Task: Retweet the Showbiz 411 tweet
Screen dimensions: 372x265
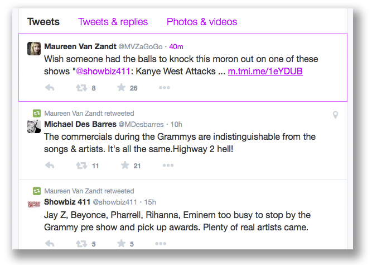Action: click(80, 243)
